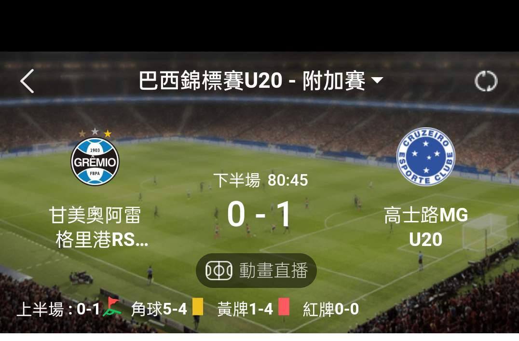Image resolution: width=519 pixels, height=341 pixels.
Task: Click the red card icon
Action: (x=284, y=307)
